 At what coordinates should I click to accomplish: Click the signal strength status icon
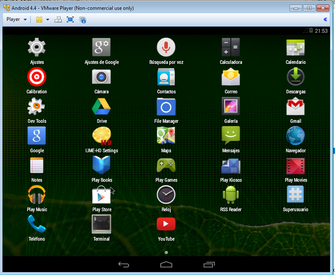[305, 31]
